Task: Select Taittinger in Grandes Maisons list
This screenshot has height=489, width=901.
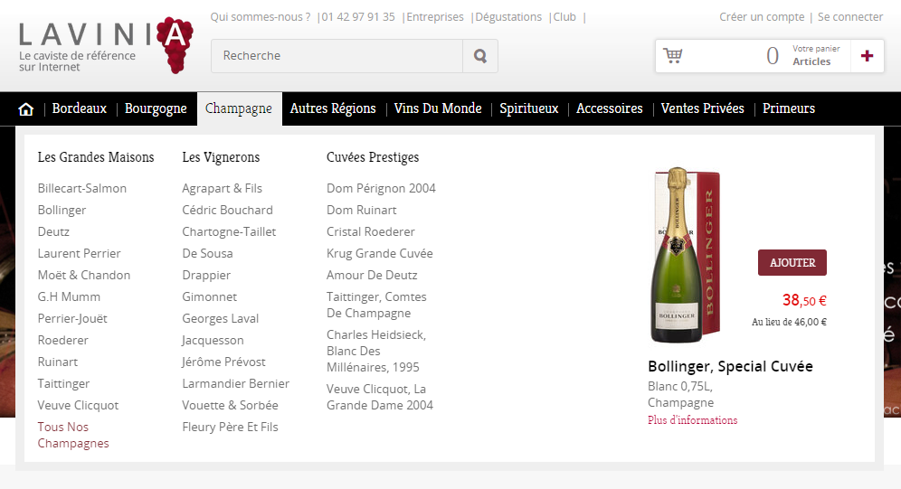Action: click(x=64, y=384)
